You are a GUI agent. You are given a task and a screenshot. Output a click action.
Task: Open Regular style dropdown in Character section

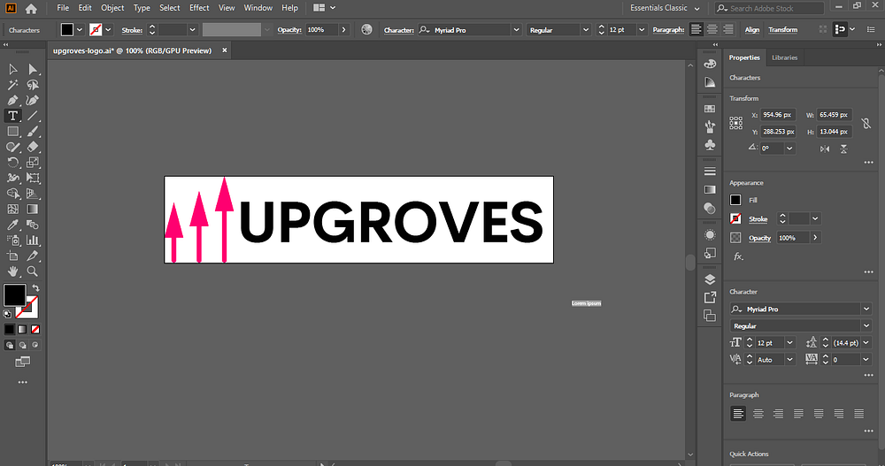[866, 325]
